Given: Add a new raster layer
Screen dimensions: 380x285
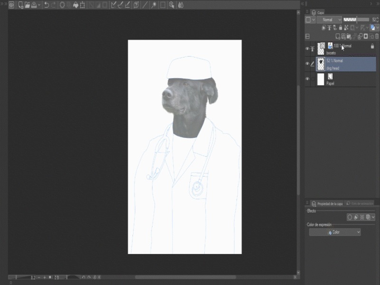Looking at the screenshot, I should [x=338, y=37].
